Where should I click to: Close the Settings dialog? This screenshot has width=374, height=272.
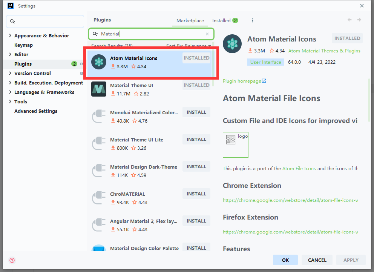point(362,6)
